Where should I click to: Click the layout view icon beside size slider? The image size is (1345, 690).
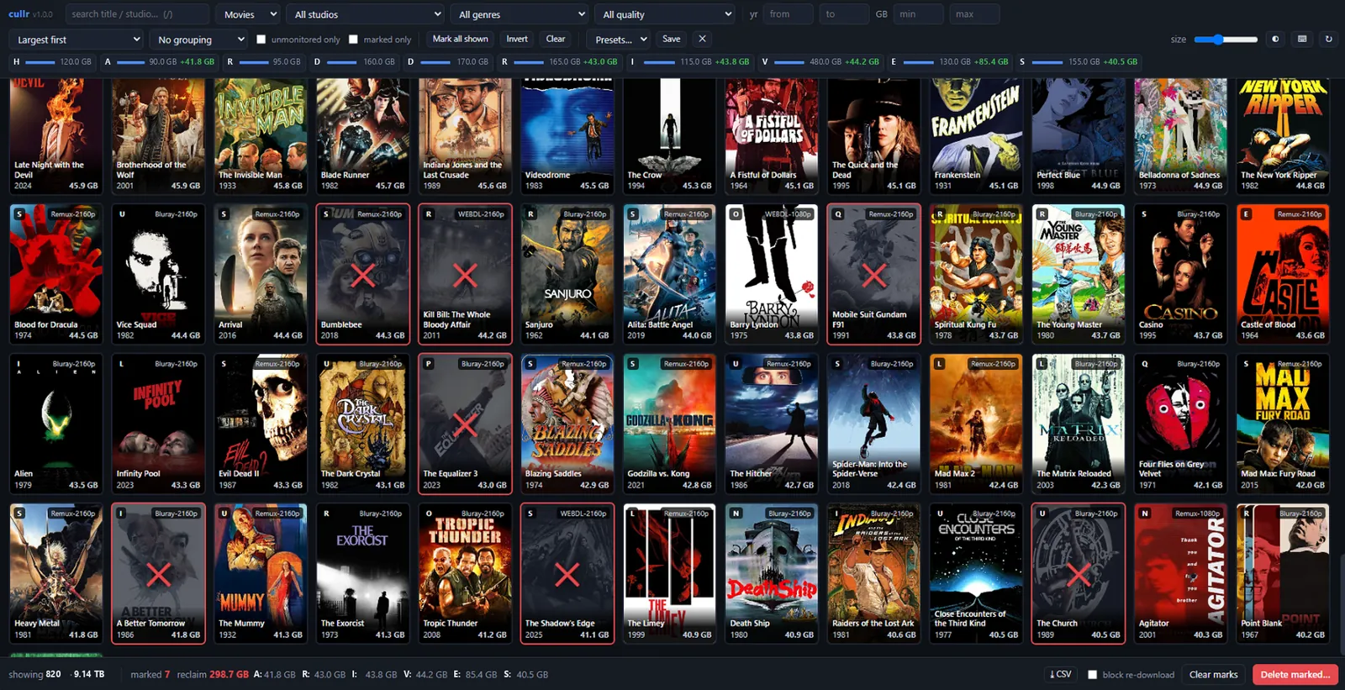[1302, 39]
